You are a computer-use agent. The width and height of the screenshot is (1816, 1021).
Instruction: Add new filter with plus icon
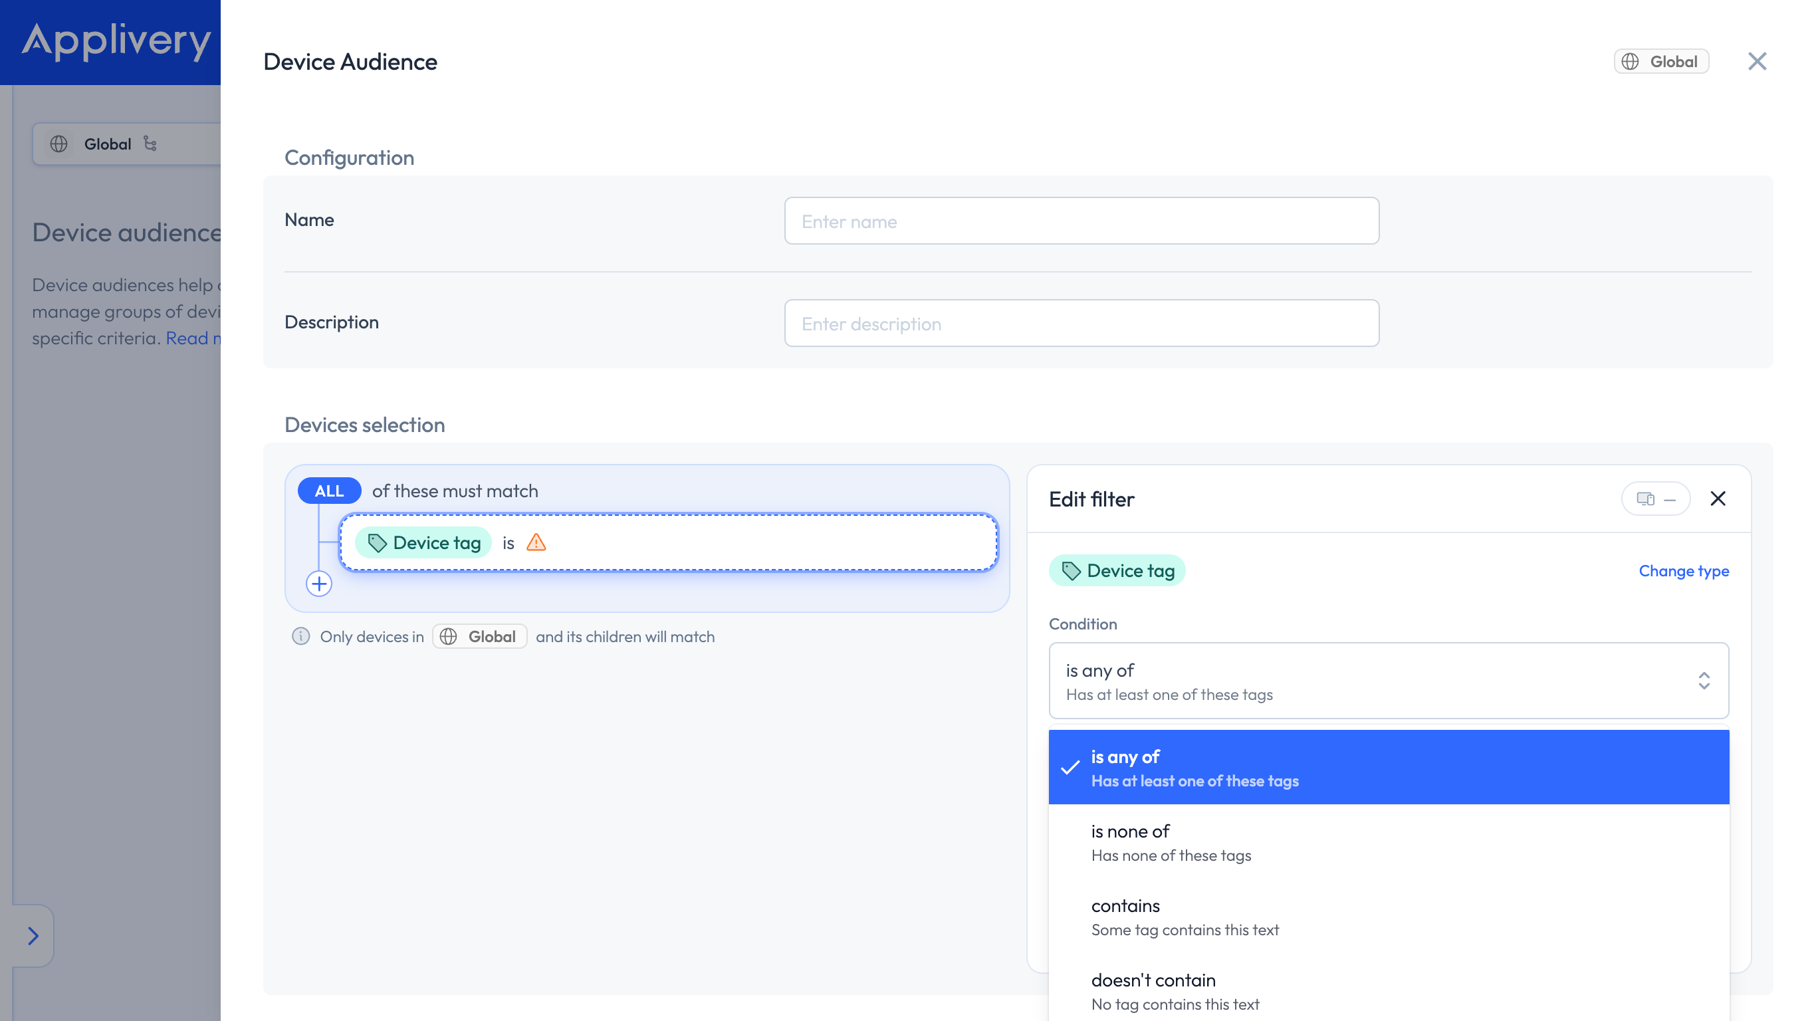point(318,584)
